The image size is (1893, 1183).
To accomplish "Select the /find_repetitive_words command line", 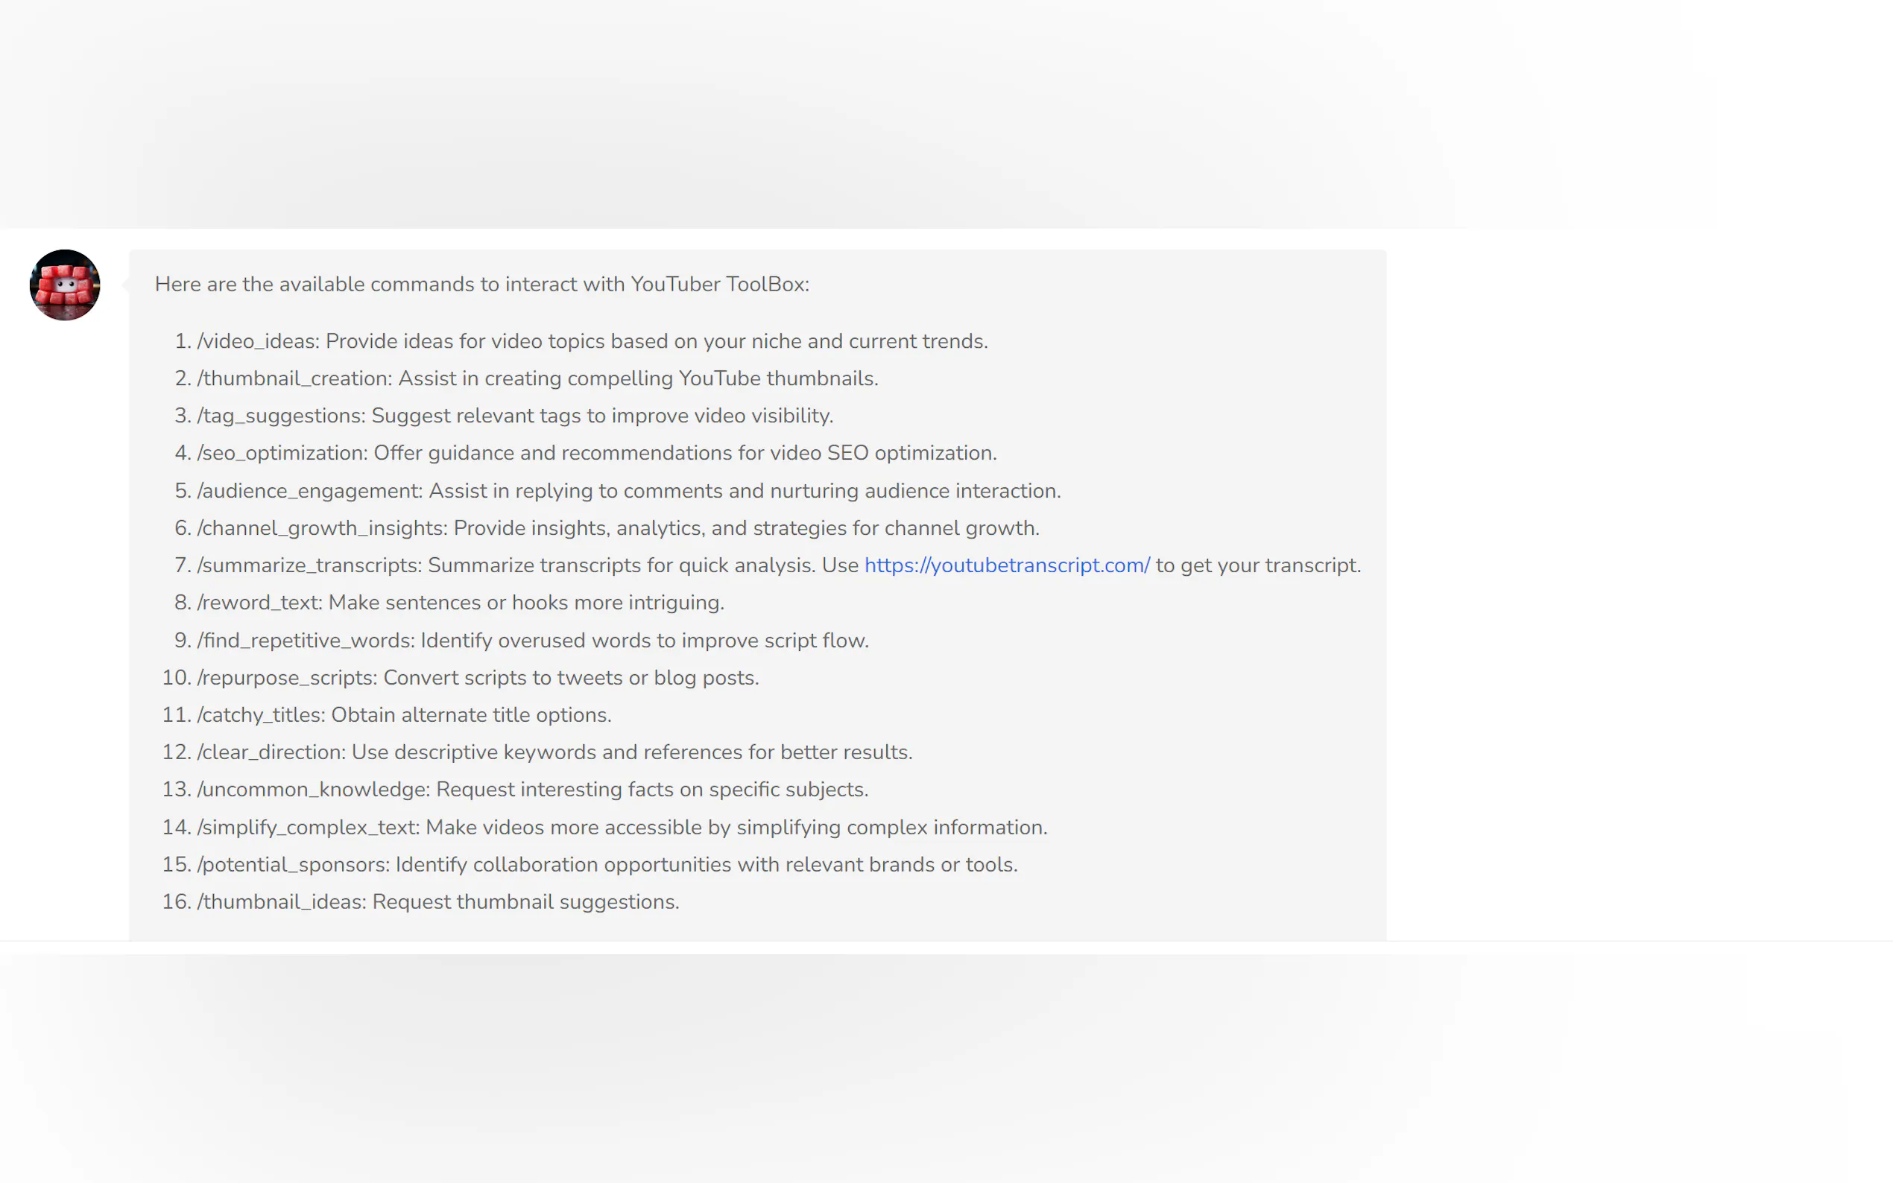I will [532, 640].
